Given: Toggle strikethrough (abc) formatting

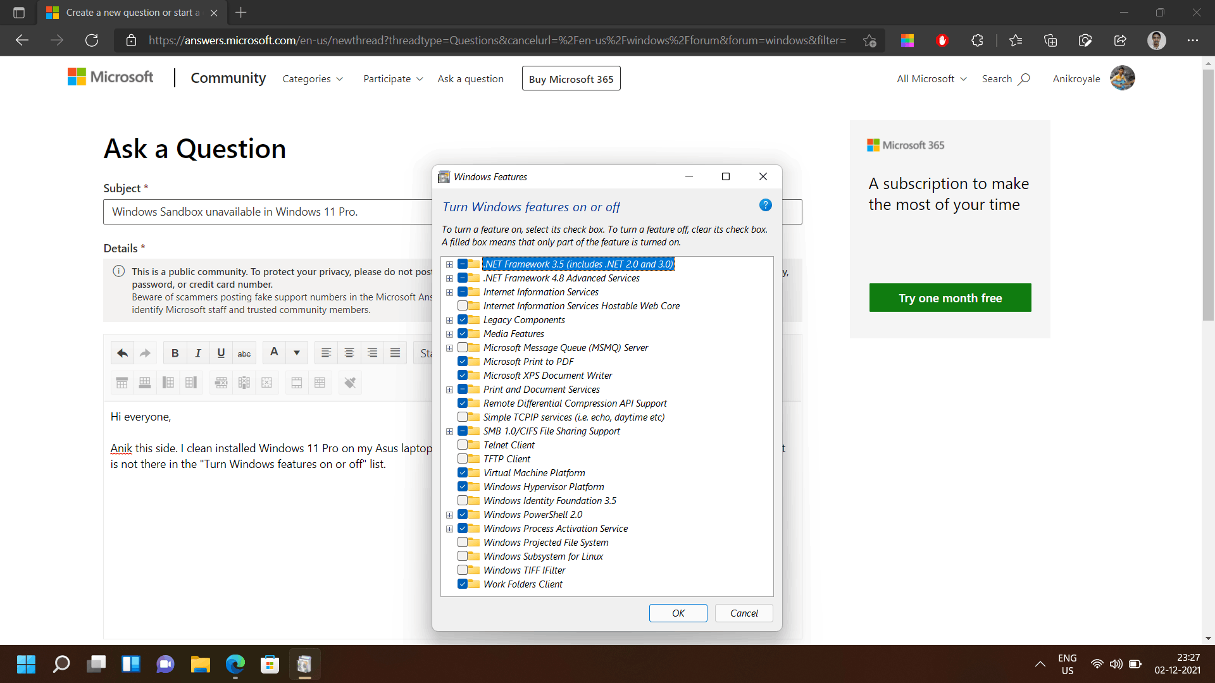Looking at the screenshot, I should (x=244, y=353).
